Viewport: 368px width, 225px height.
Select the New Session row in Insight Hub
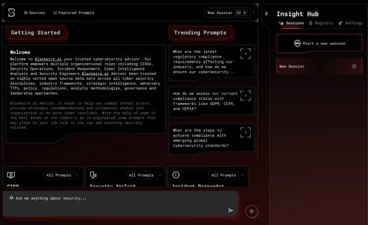(x=320, y=66)
